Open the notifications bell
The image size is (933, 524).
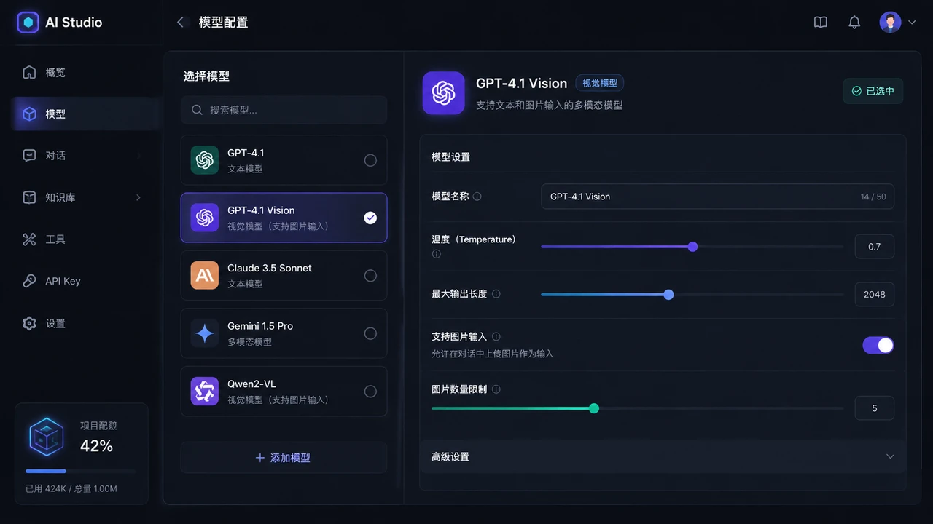(x=854, y=23)
